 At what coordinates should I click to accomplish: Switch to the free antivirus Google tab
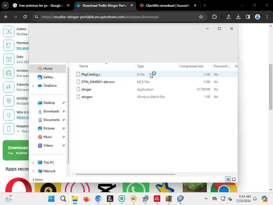point(41,6)
